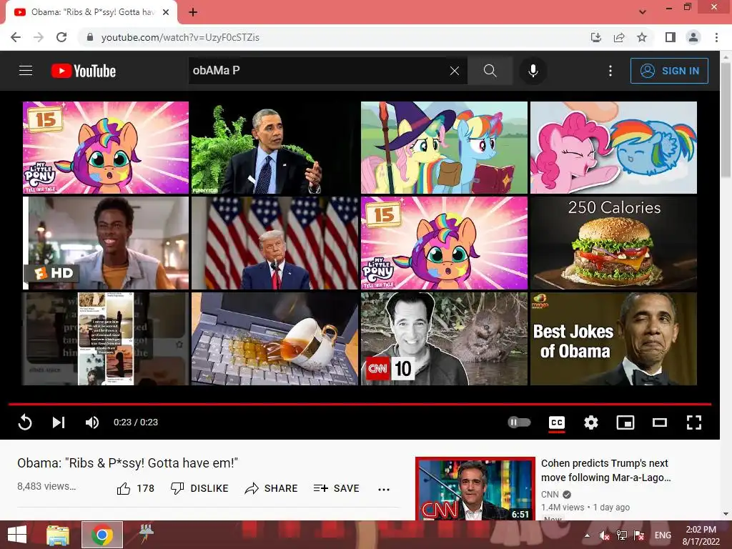Enable miniplayer mode
The image size is (732, 549).
625,422
